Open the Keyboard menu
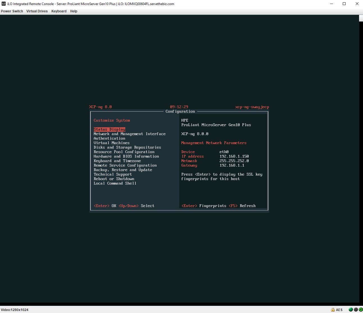The height and width of the screenshot is (313, 363). 59,11
